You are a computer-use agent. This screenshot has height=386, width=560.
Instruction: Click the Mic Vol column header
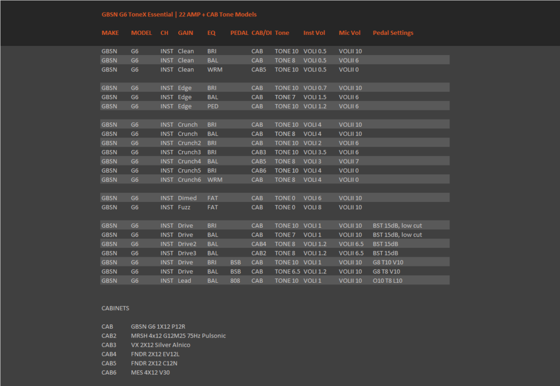tap(349, 33)
